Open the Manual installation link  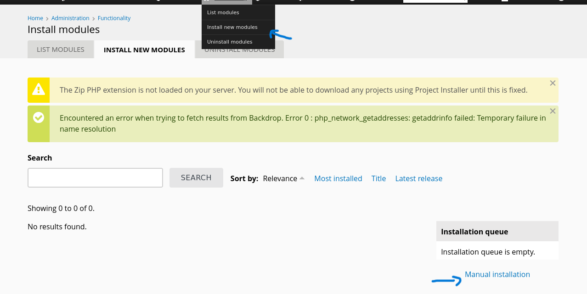click(x=497, y=274)
